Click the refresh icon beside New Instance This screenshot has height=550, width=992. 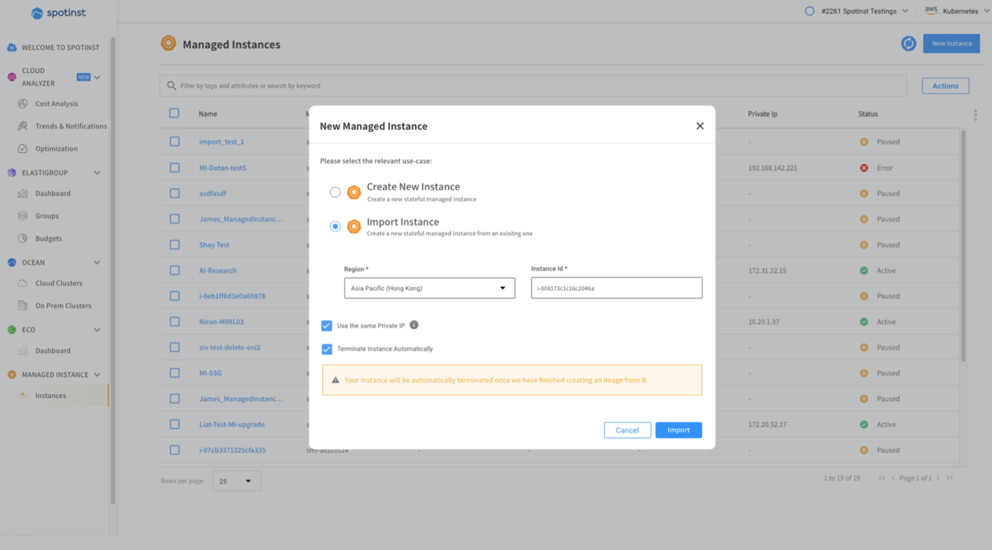pyautogui.click(x=908, y=43)
